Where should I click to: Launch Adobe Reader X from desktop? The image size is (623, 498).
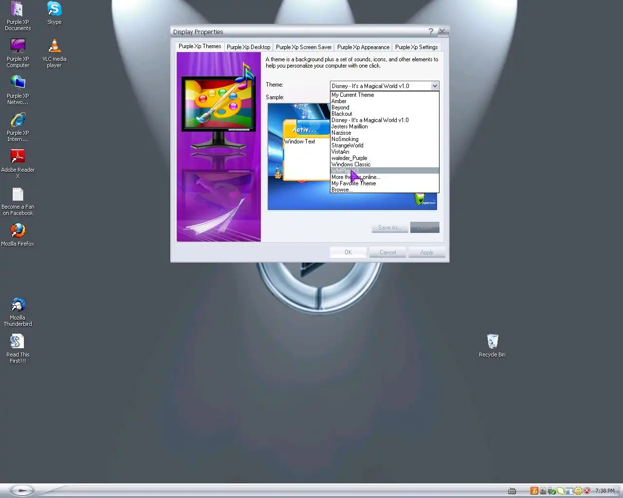[18, 163]
